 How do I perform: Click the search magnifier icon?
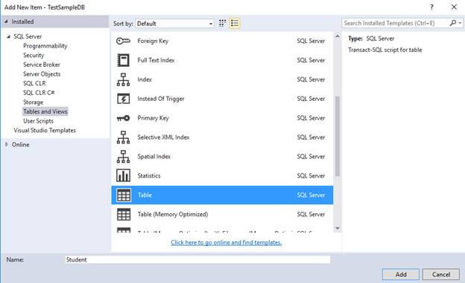click(x=453, y=23)
